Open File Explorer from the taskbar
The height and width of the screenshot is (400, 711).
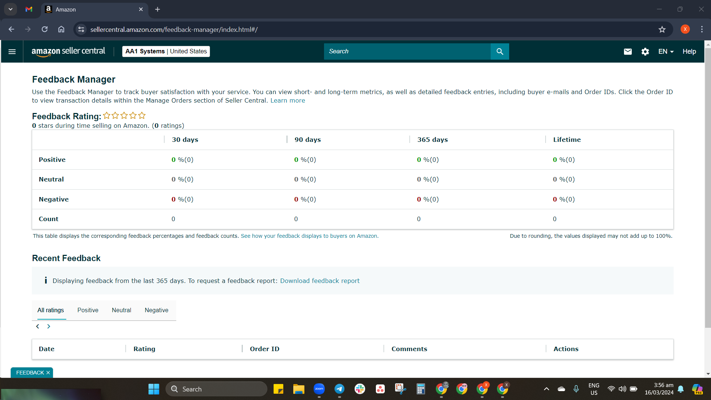click(x=298, y=389)
